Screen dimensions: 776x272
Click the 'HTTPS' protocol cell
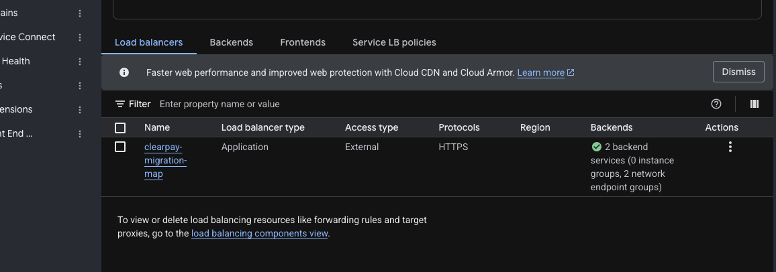tap(453, 147)
